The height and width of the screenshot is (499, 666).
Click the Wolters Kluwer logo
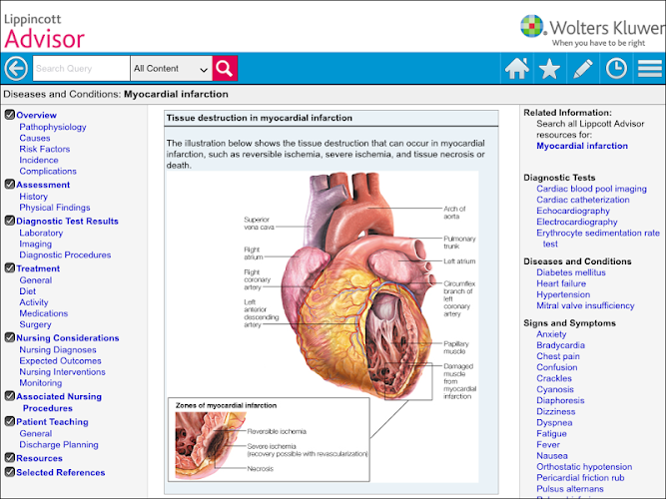click(592, 31)
